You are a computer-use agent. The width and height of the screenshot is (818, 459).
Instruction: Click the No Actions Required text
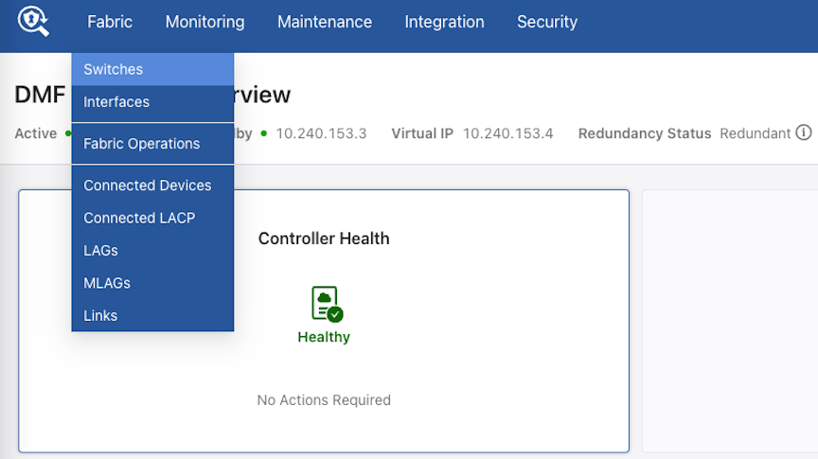[x=324, y=400]
